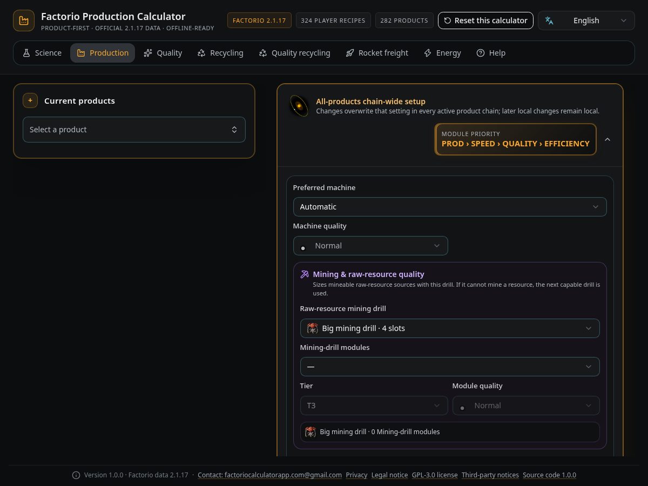Viewport: 648px width, 486px height.
Task: Click the plus icon beside Current products
Action: pos(30,100)
